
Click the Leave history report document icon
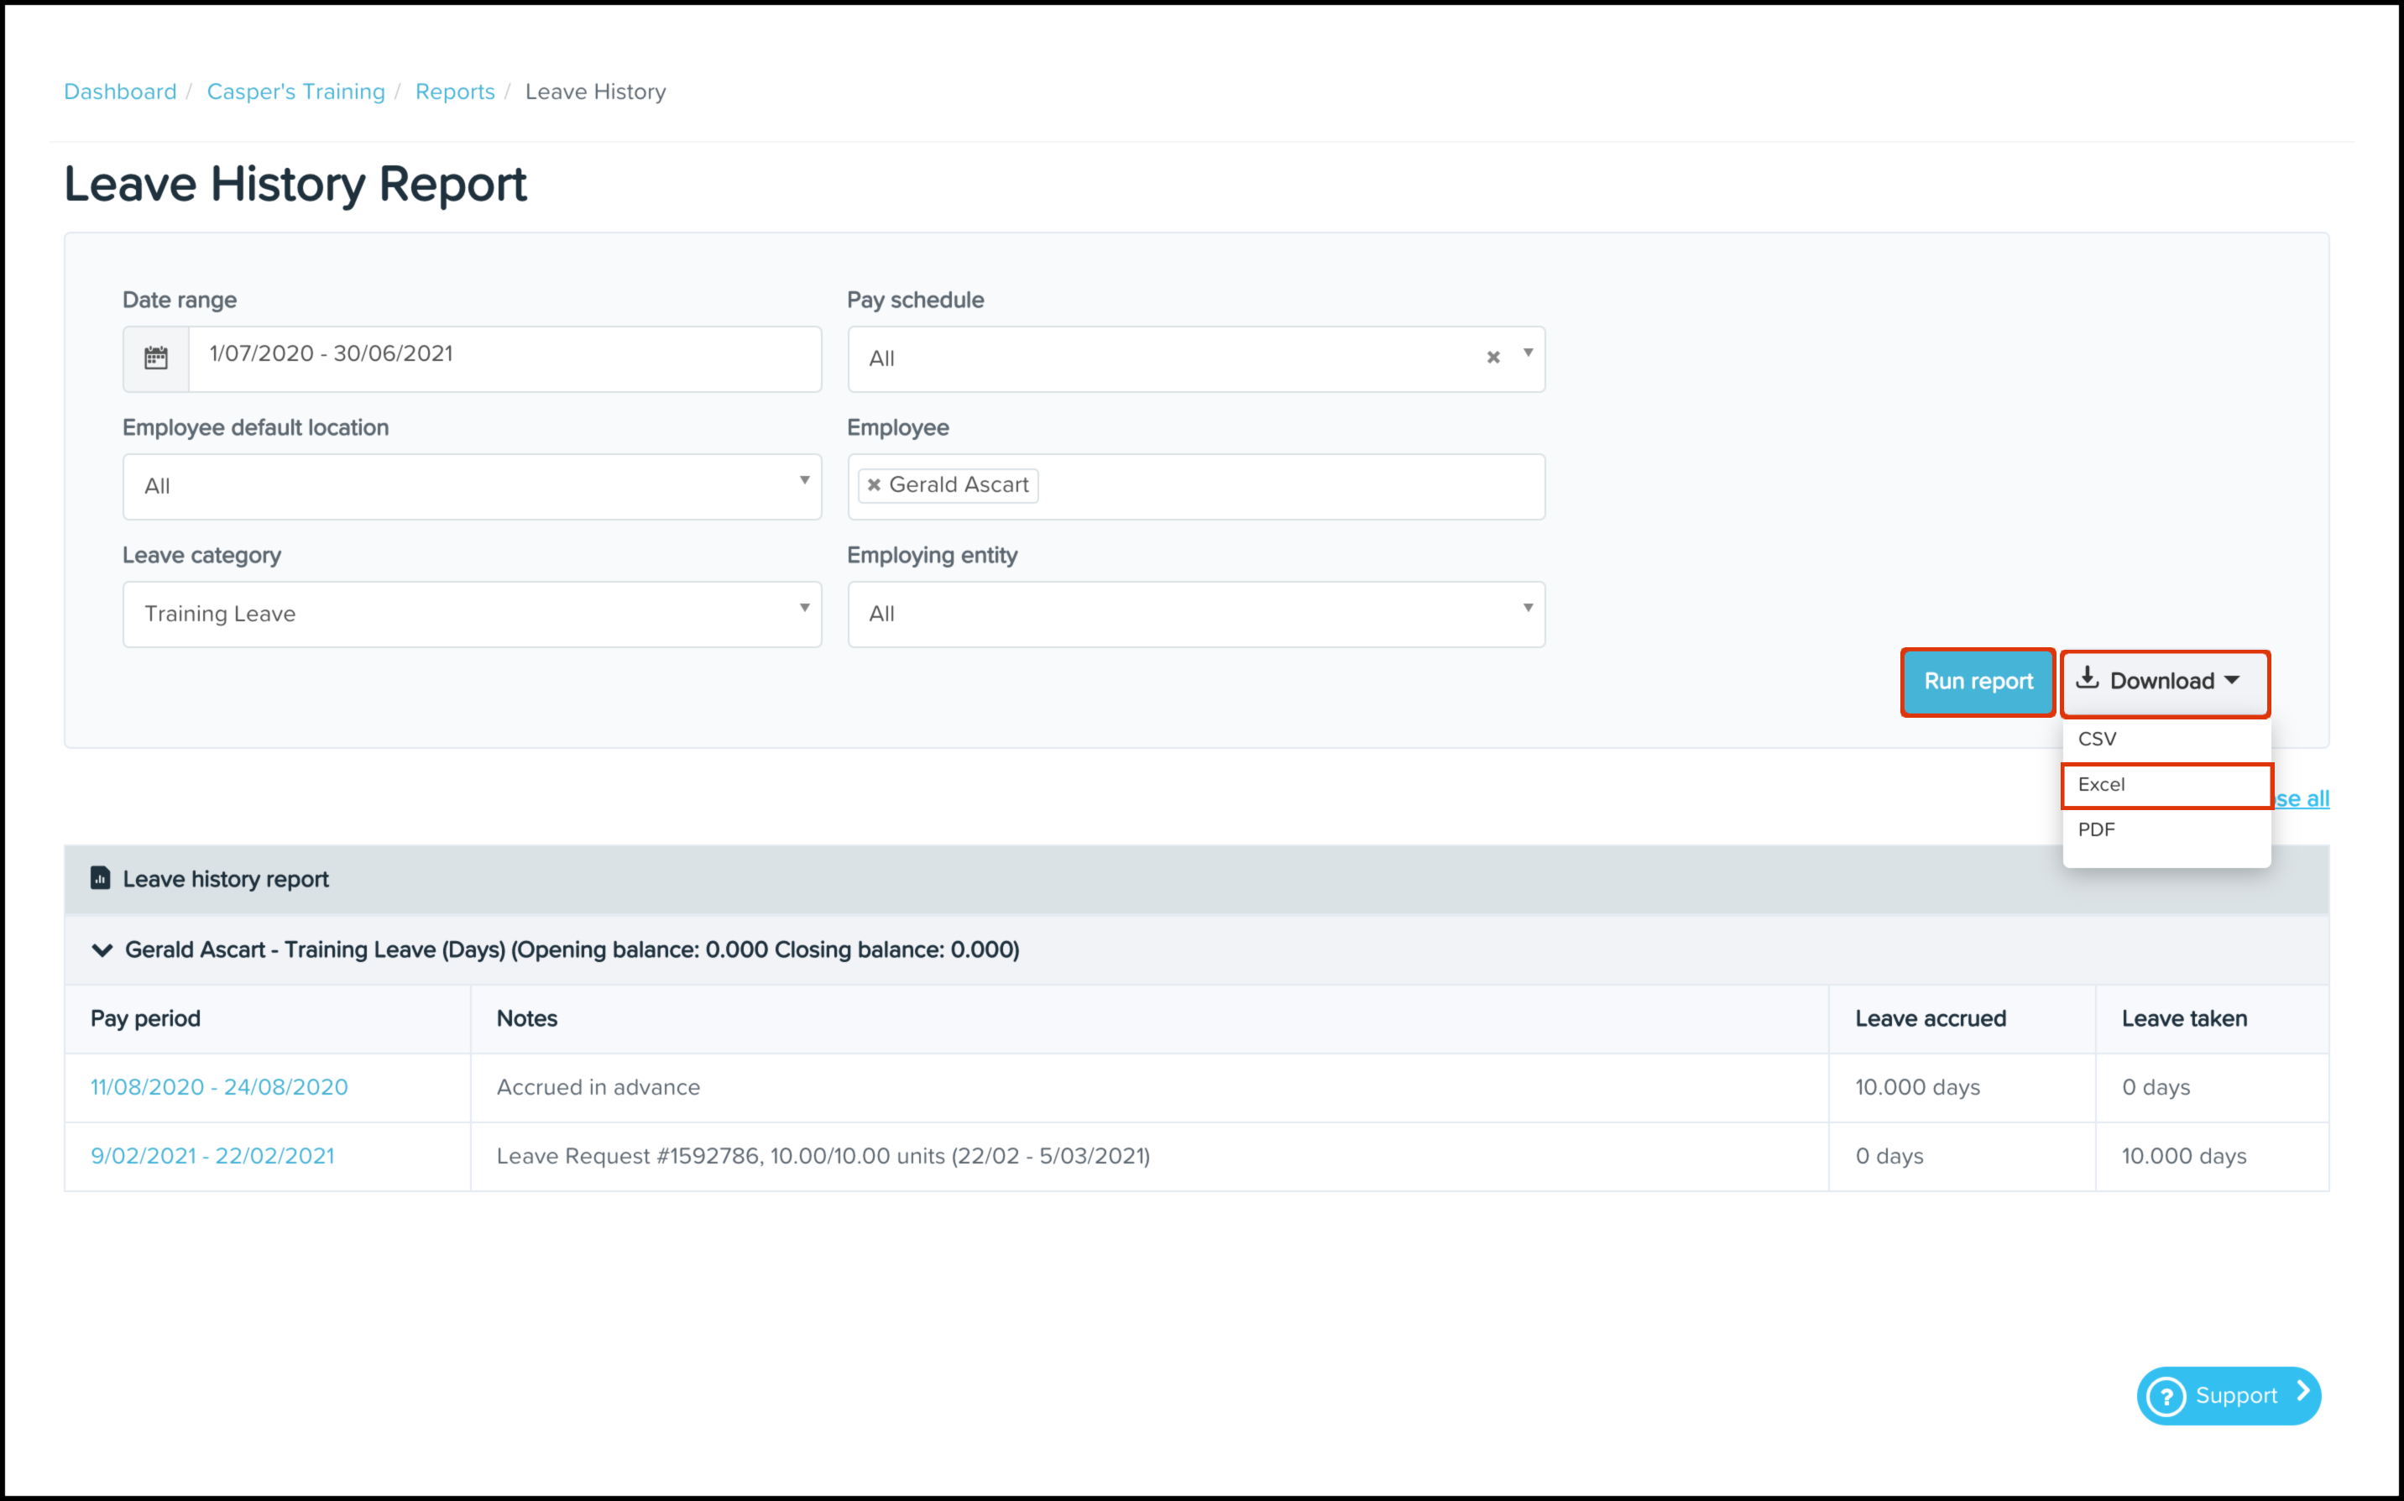coord(100,877)
